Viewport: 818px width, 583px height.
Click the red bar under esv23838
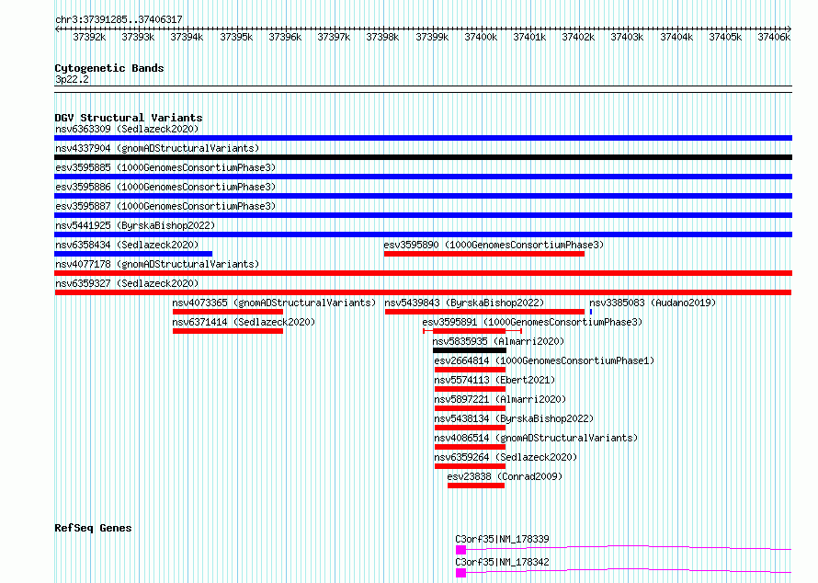coord(476,486)
